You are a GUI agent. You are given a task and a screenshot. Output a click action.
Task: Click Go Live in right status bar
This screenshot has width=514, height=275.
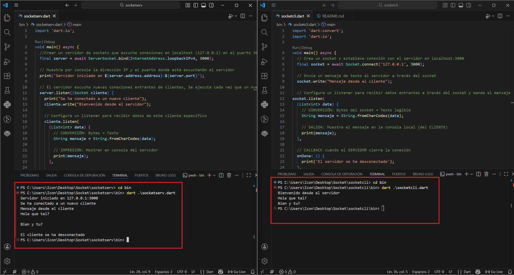click(x=494, y=272)
